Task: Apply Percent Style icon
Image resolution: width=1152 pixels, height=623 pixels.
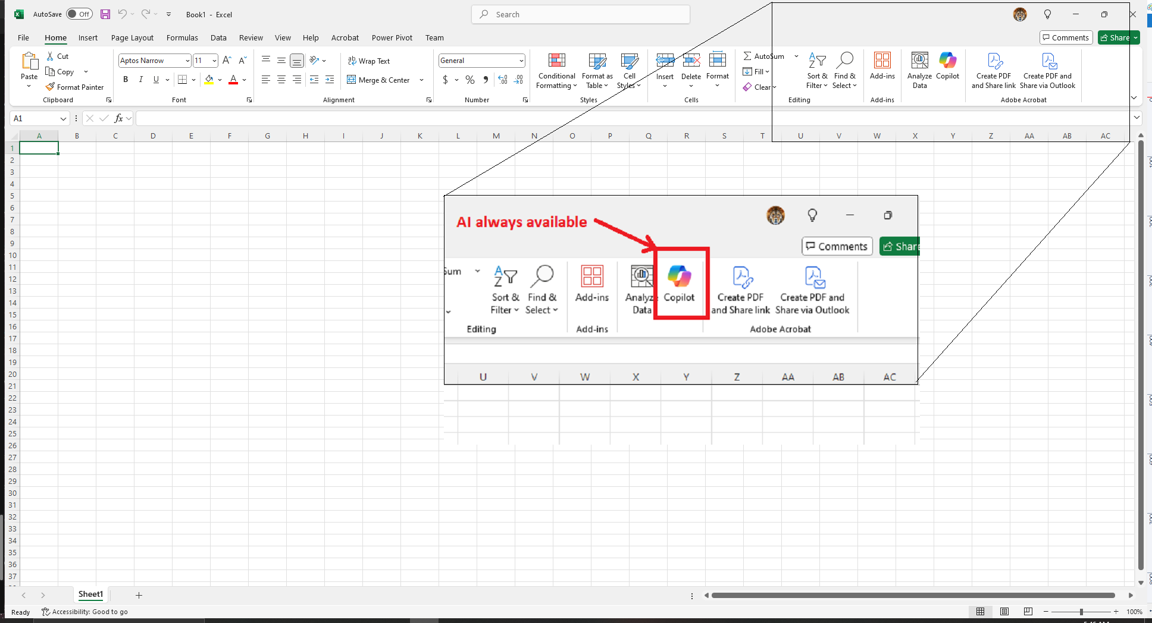Action: click(x=470, y=80)
